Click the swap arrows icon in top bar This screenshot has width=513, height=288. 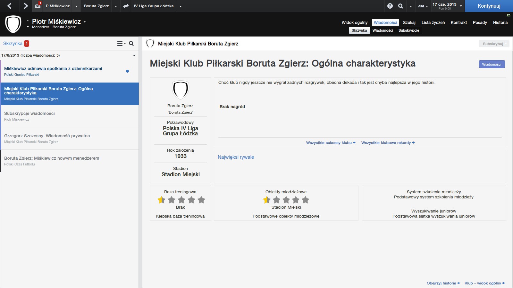coord(126,6)
